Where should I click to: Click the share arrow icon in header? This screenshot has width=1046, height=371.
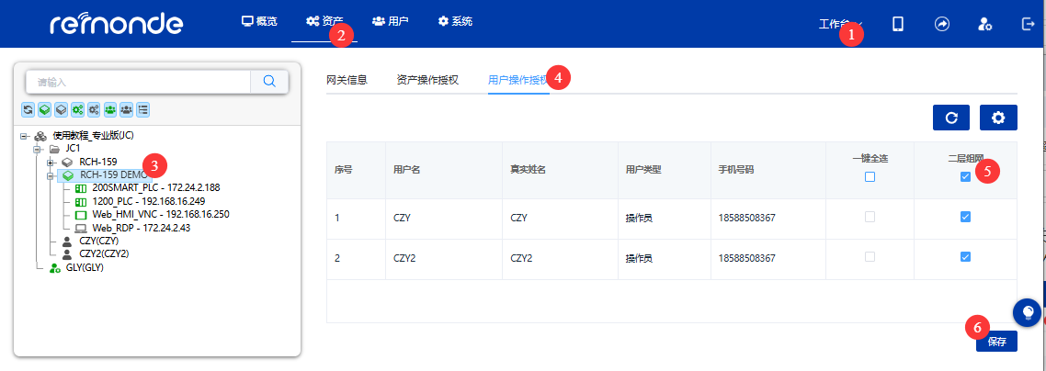tap(942, 24)
